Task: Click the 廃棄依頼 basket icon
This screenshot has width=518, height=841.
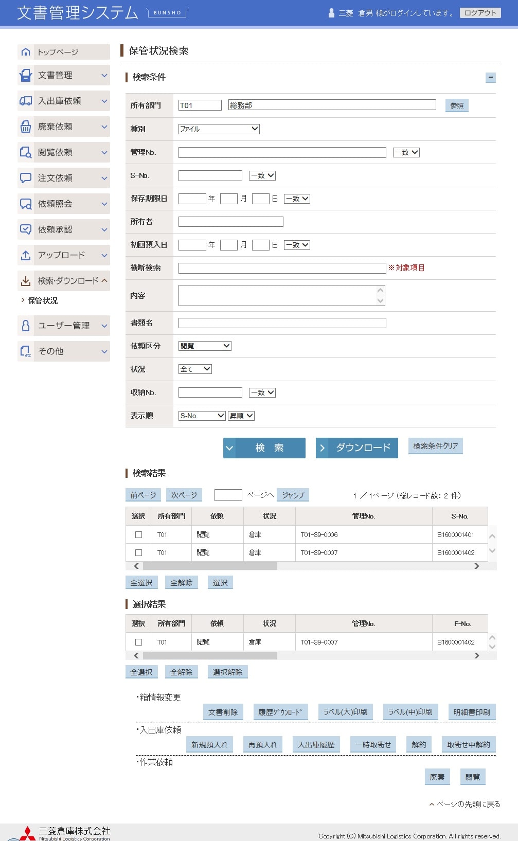Action: point(26,127)
